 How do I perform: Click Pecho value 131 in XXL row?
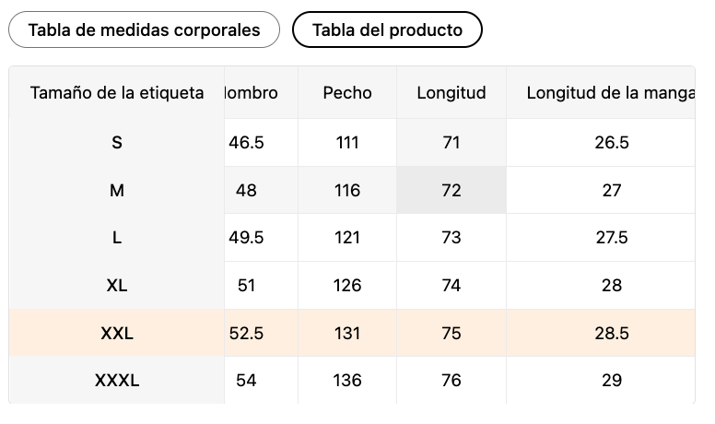(x=347, y=334)
